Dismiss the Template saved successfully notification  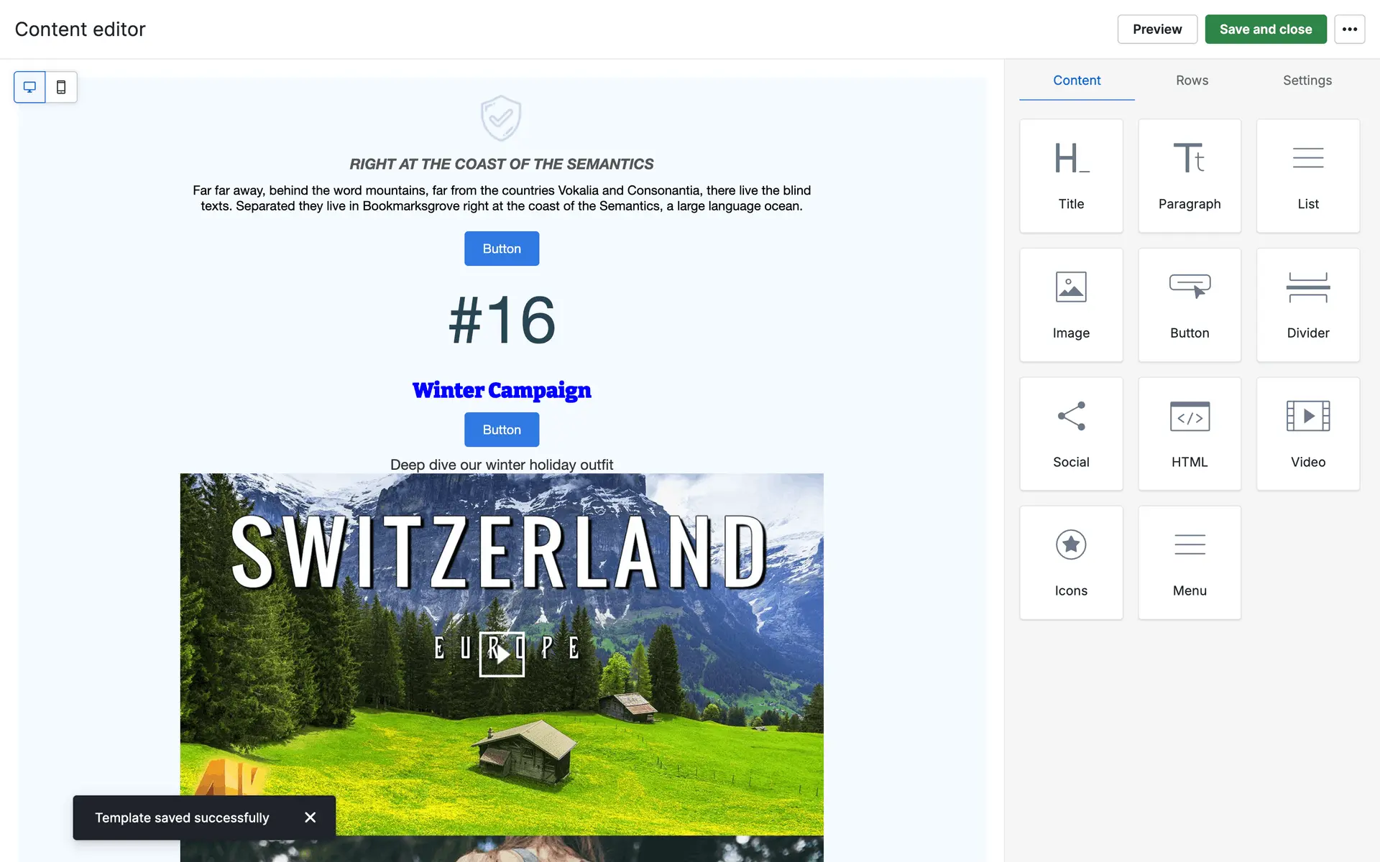310,817
